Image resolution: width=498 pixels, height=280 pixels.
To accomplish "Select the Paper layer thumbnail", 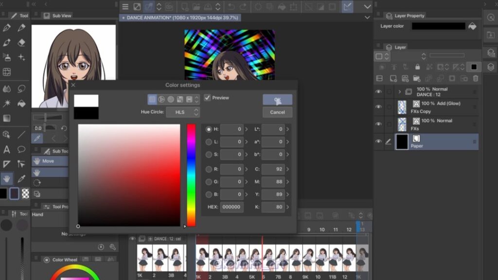I will pyautogui.click(x=402, y=141).
